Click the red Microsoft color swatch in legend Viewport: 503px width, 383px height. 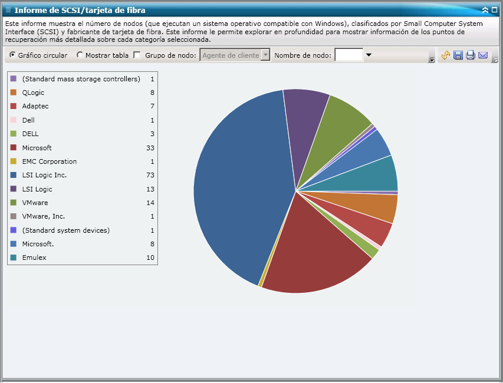click(13, 148)
